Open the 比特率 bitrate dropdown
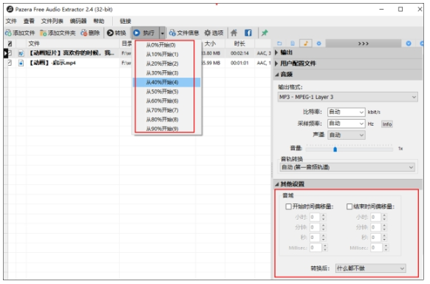 tap(346, 112)
